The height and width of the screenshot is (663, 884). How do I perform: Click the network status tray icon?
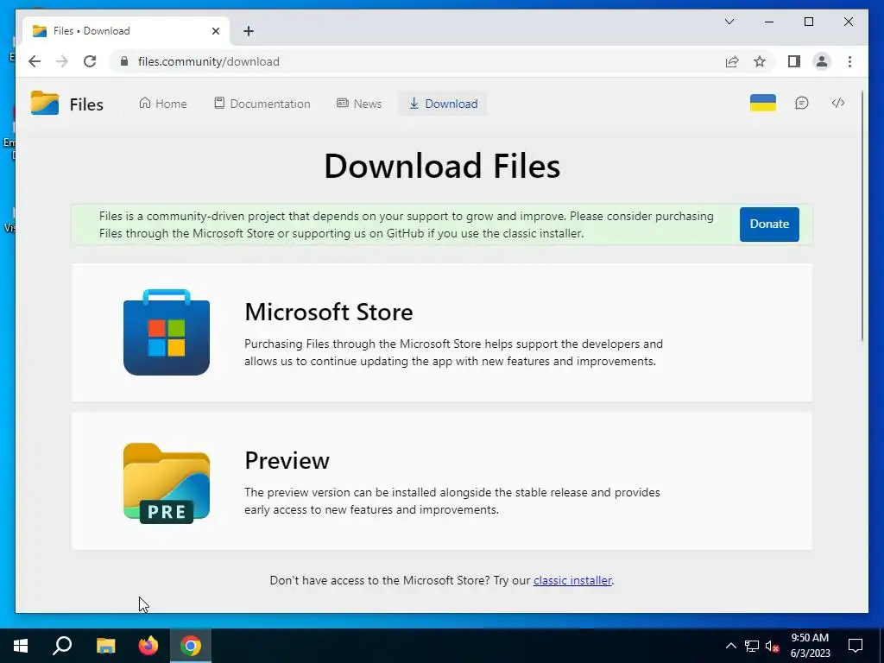point(752,646)
